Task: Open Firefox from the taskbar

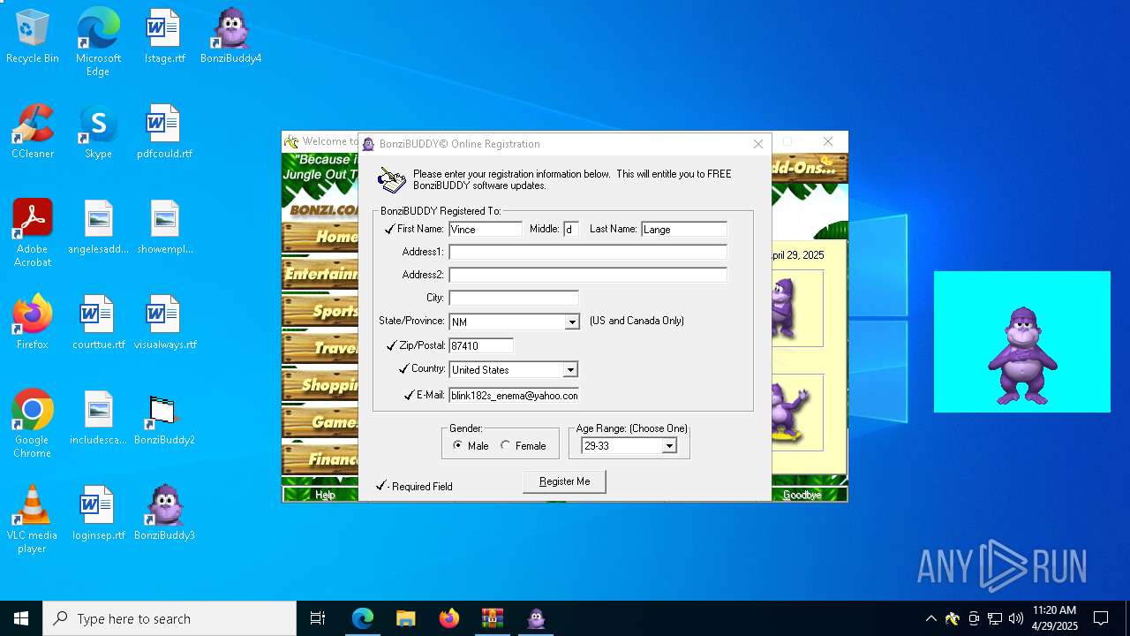Action: pyautogui.click(x=449, y=618)
